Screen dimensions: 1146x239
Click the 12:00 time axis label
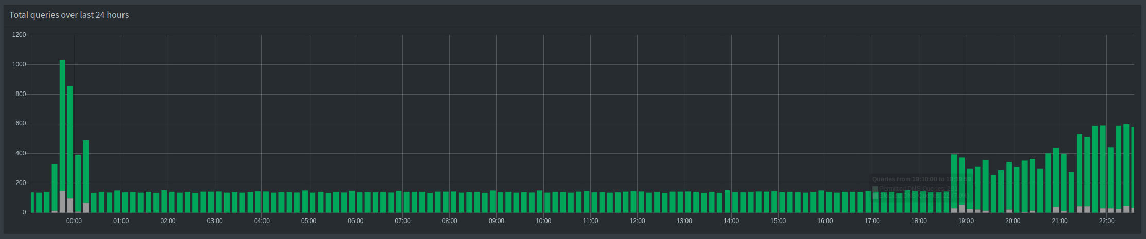pos(637,221)
